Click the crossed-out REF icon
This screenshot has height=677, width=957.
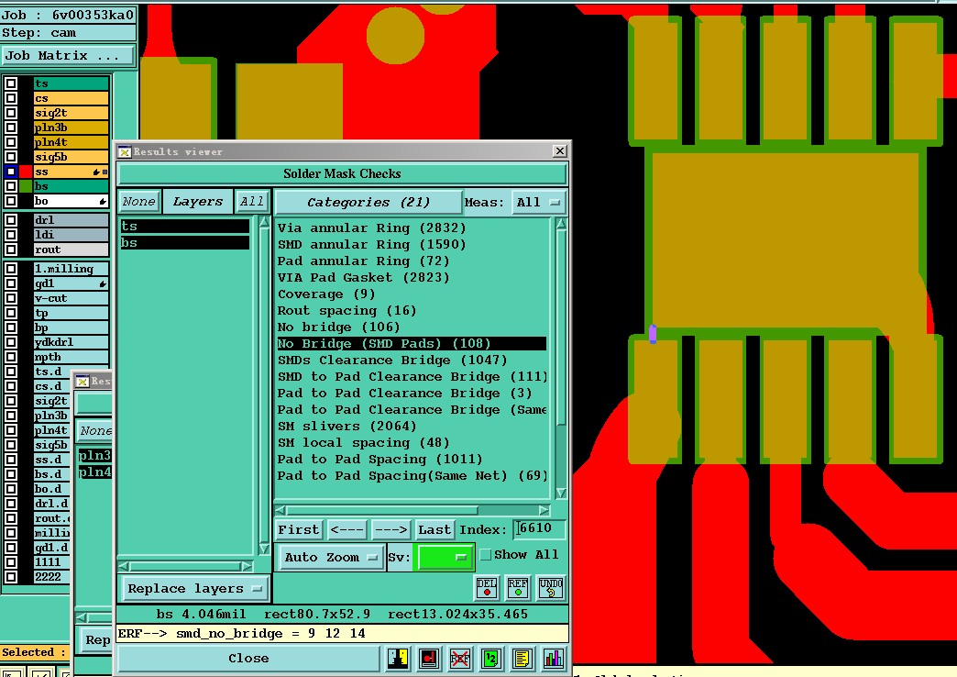pyautogui.click(x=459, y=658)
